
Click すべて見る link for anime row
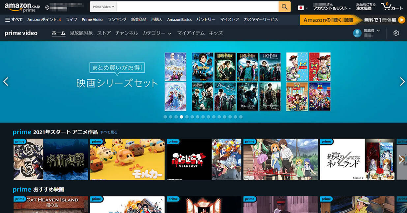point(109,132)
